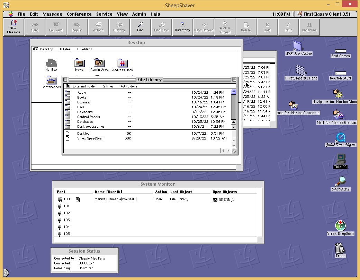This screenshot has height=280, width=360.
Task: Click the File Library close box
Action: click(65, 79)
